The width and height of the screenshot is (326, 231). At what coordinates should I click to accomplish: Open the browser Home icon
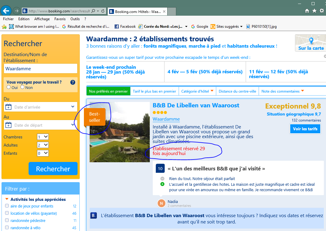coord(307,11)
